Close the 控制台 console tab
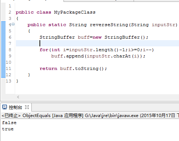Screen dimensions: 179x141 tap(27, 107)
